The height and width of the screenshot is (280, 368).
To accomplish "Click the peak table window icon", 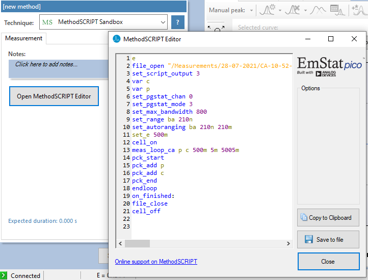I will (336, 10).
